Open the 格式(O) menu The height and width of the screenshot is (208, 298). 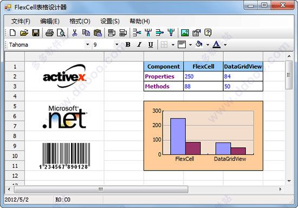pos(80,21)
